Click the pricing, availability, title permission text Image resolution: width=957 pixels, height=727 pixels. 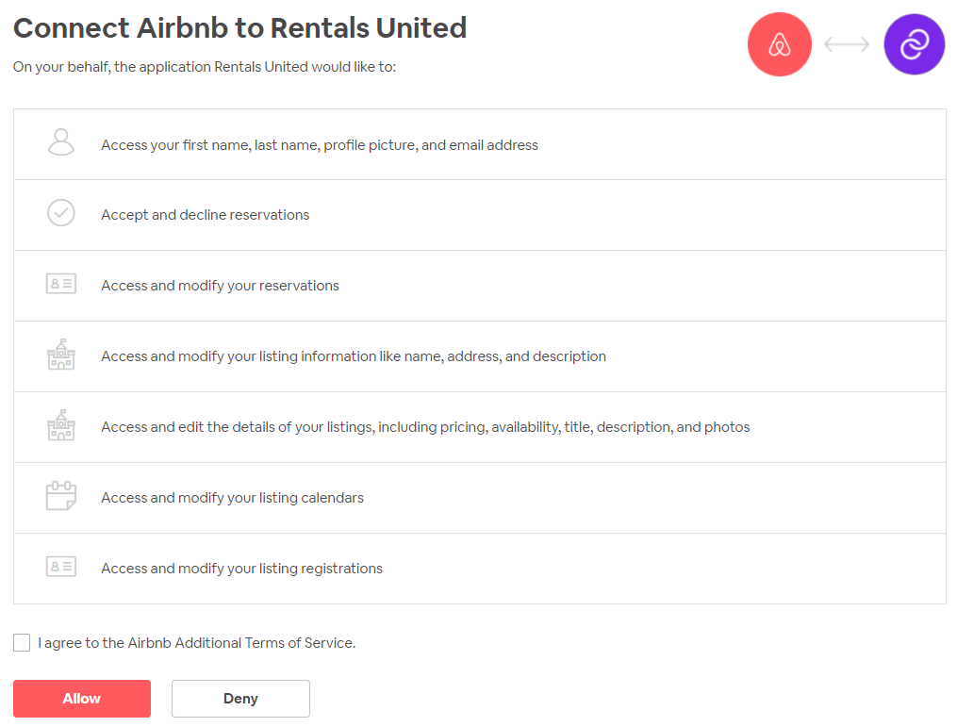[425, 427]
